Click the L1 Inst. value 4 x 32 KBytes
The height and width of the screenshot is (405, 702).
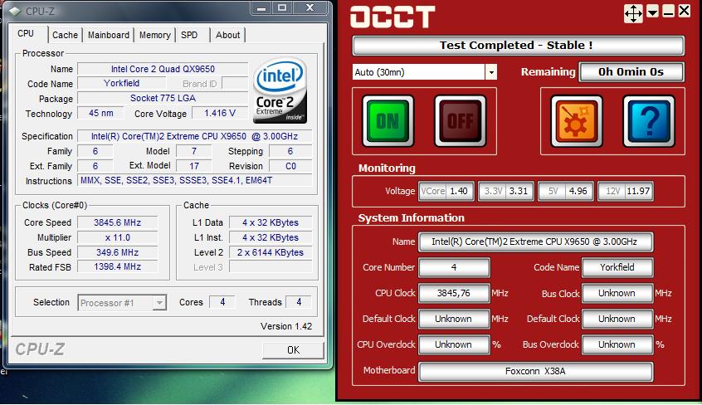pyautogui.click(x=271, y=237)
